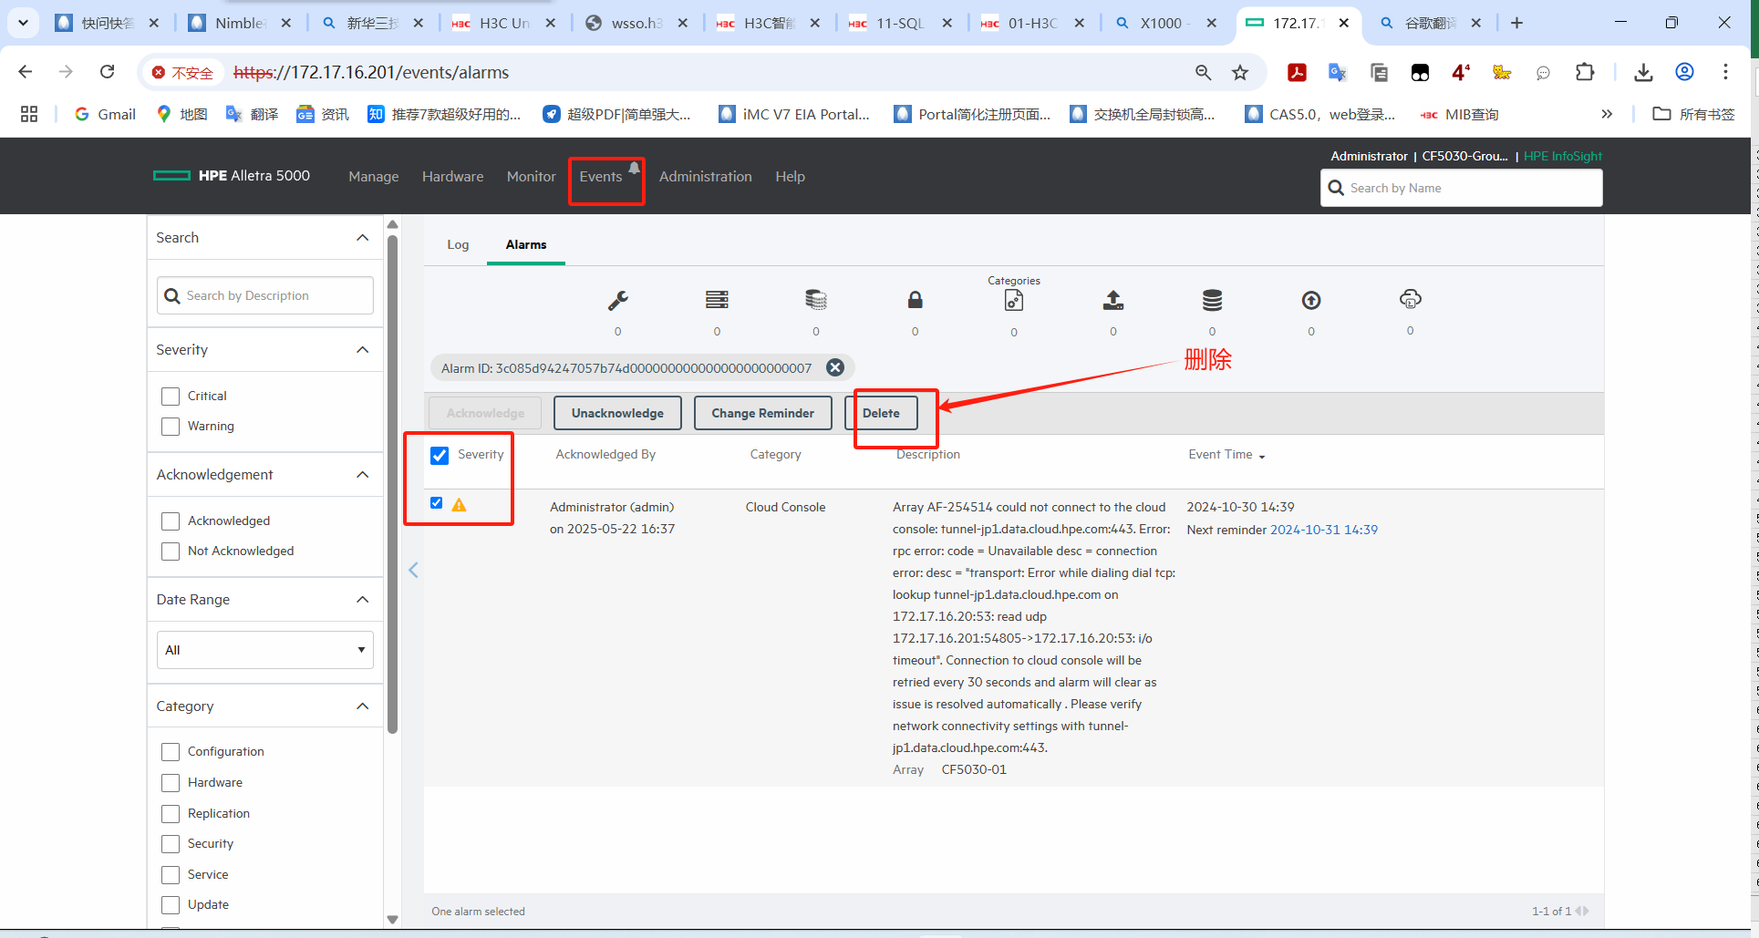Open a new browser tab

[1516, 23]
